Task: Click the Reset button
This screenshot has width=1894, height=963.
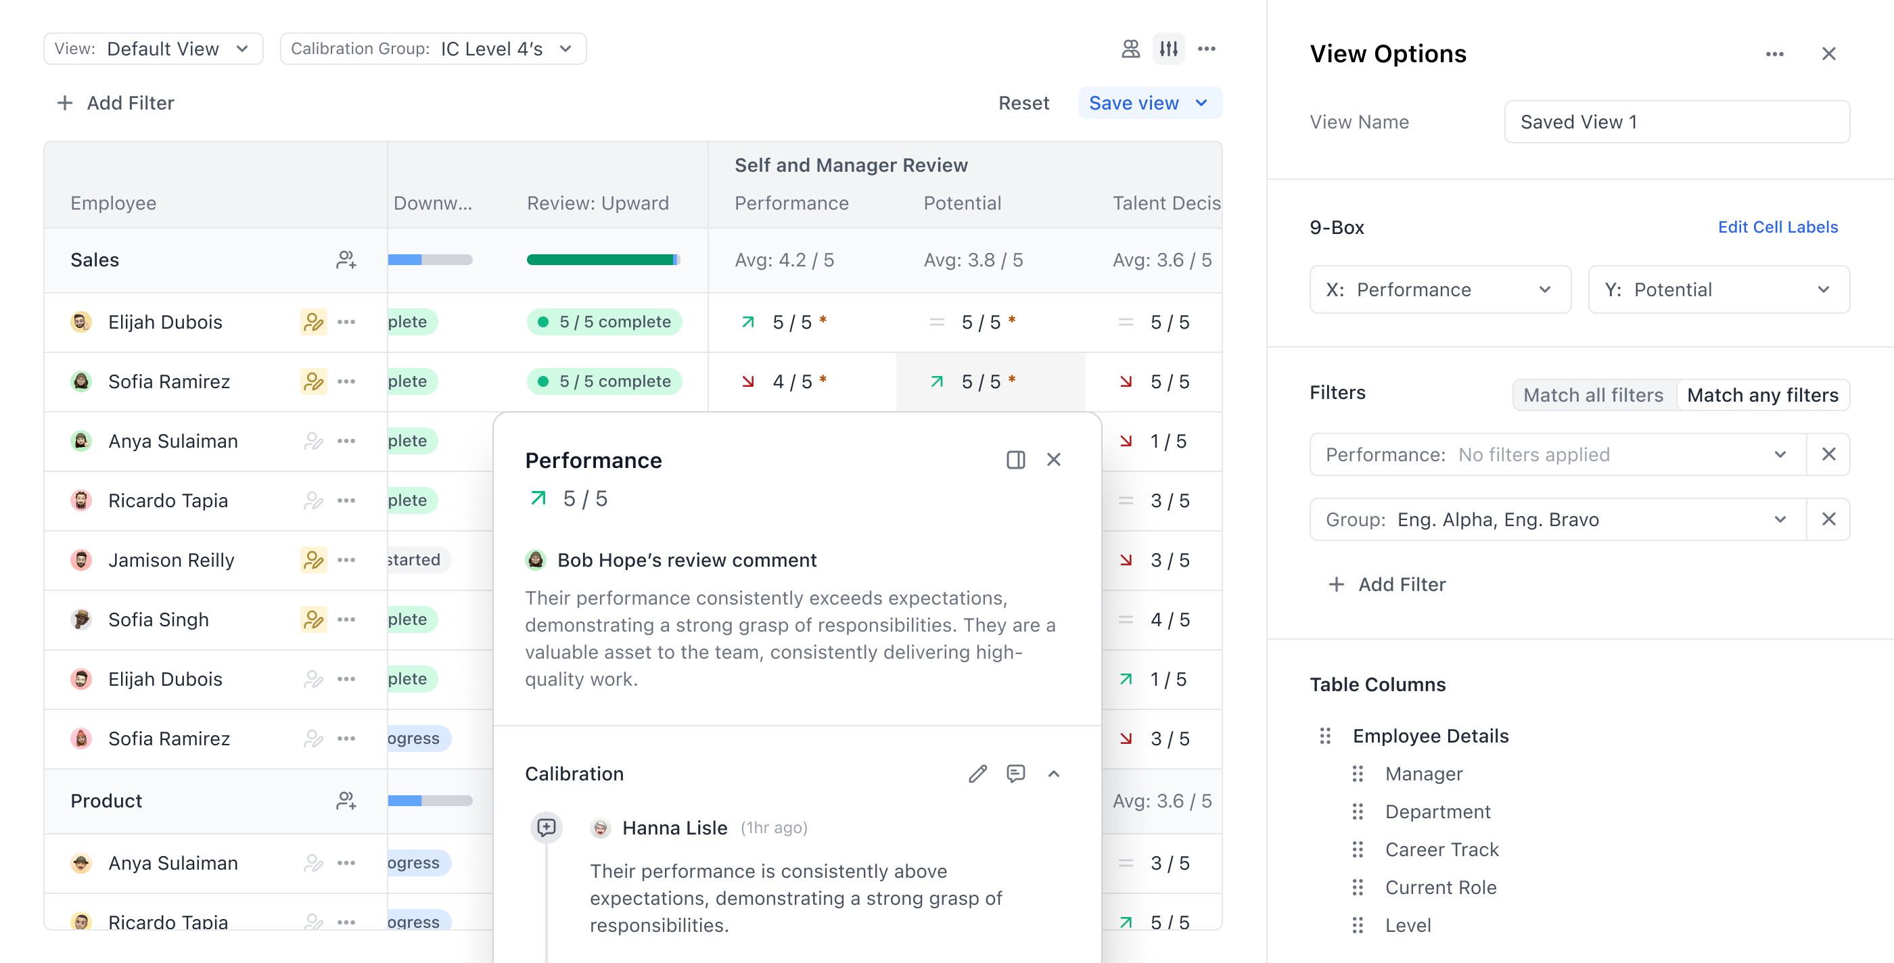Action: click(1023, 103)
